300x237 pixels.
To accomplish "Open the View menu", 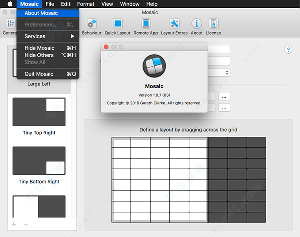I will click(x=107, y=4).
